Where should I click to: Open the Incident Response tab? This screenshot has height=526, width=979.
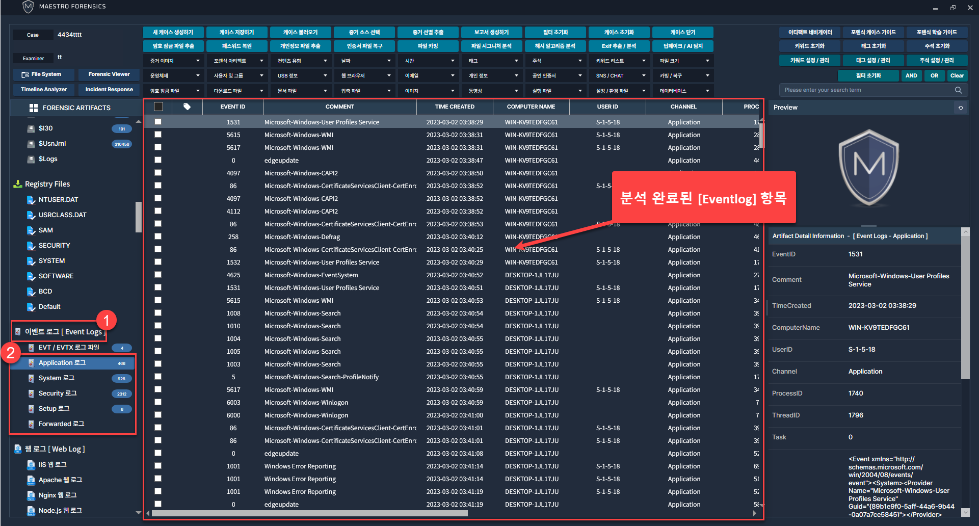[x=109, y=90]
